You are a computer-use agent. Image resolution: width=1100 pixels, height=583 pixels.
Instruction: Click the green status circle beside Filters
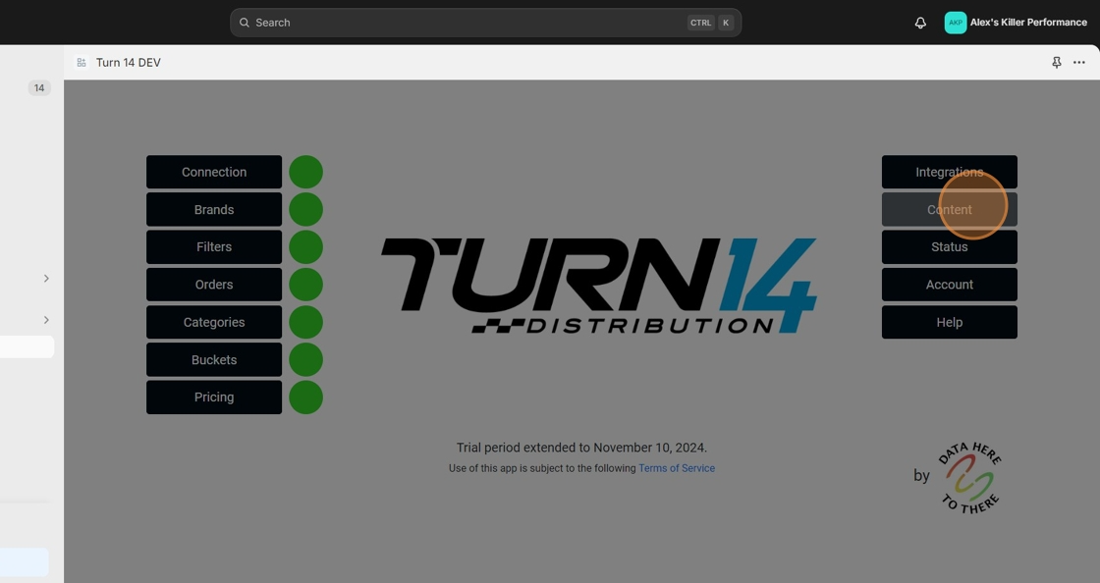point(305,246)
